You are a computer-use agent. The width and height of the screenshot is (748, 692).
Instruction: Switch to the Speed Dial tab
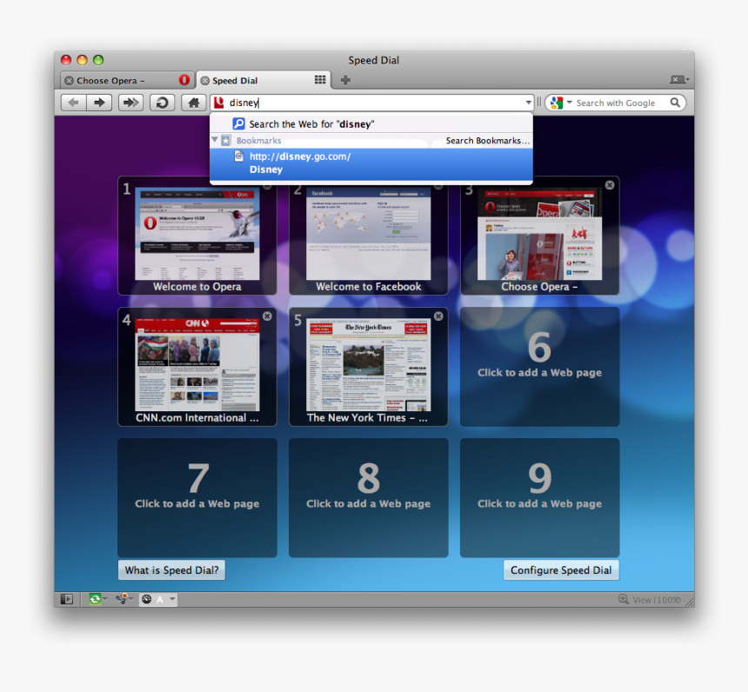264,80
